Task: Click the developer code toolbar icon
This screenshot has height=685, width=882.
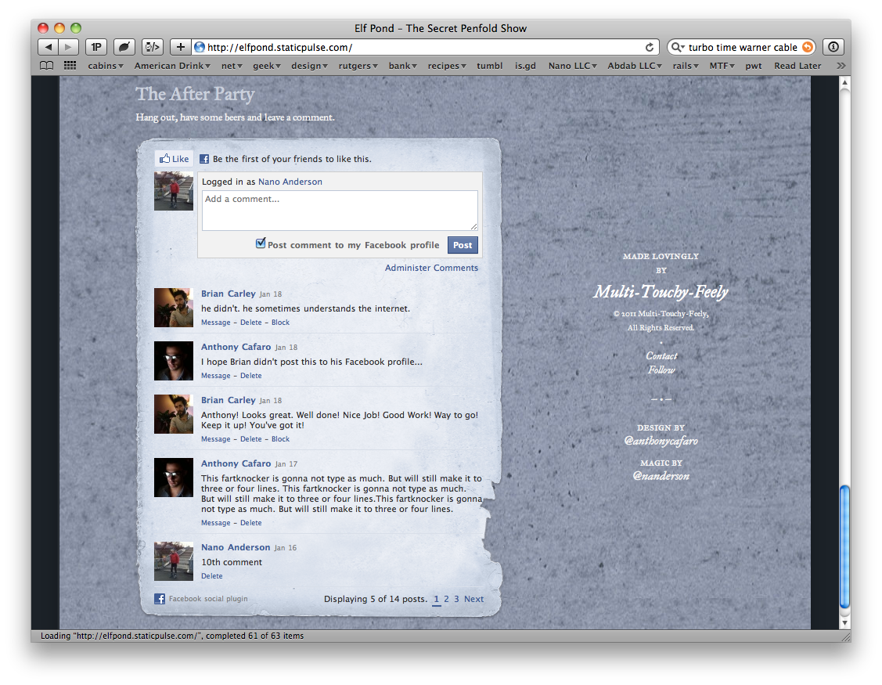Action: click(x=152, y=47)
